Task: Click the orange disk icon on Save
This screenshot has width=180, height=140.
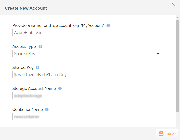Action: click(161, 133)
